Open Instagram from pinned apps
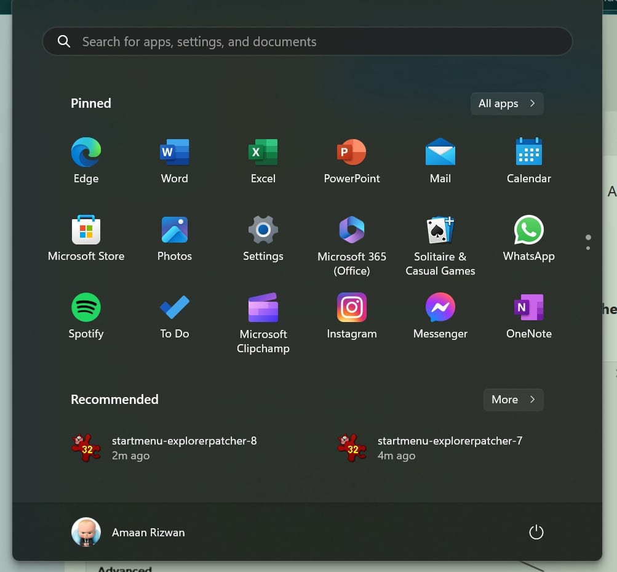 (351, 315)
